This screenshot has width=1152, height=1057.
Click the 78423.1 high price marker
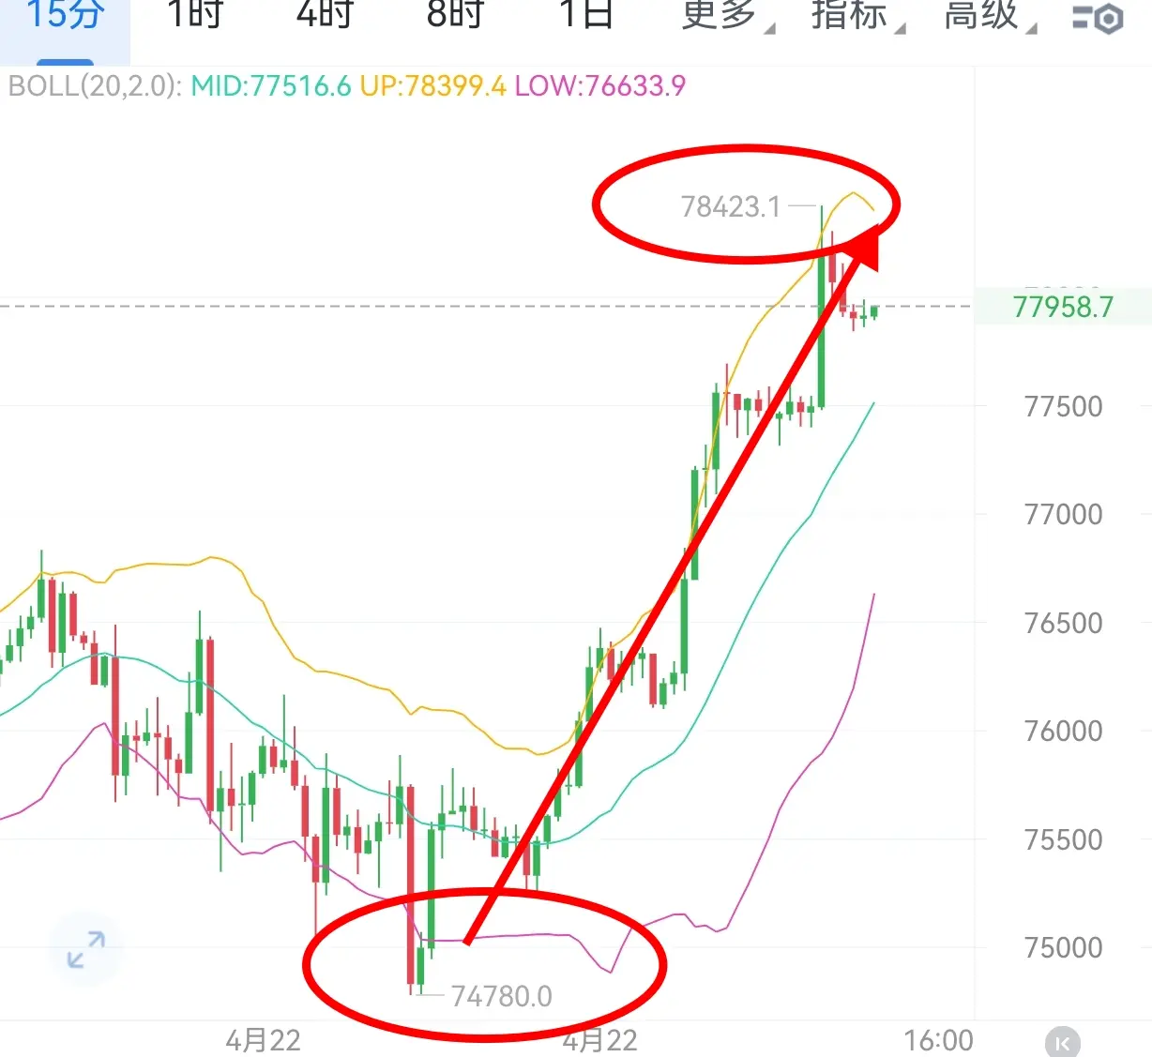point(731,206)
